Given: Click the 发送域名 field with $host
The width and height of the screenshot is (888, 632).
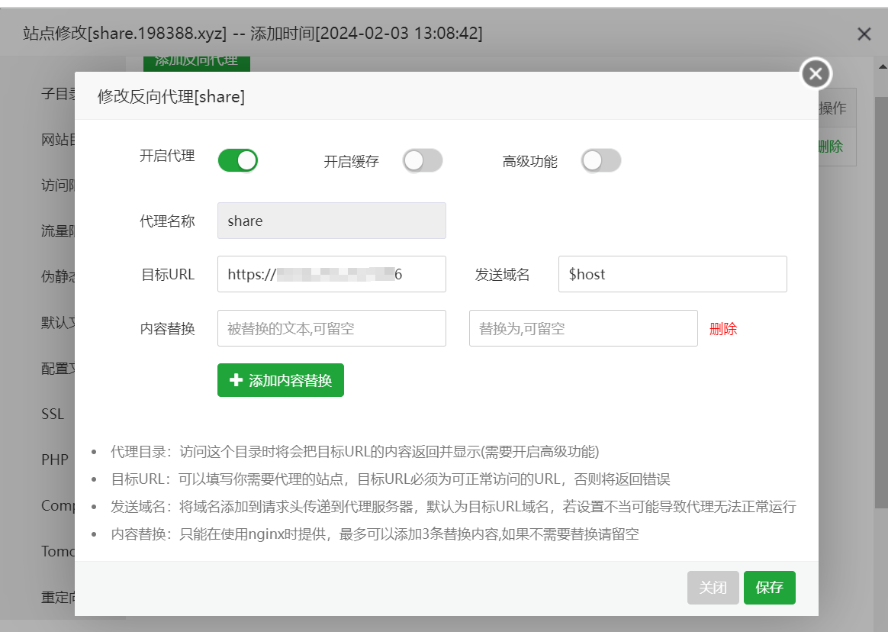Looking at the screenshot, I should point(672,274).
